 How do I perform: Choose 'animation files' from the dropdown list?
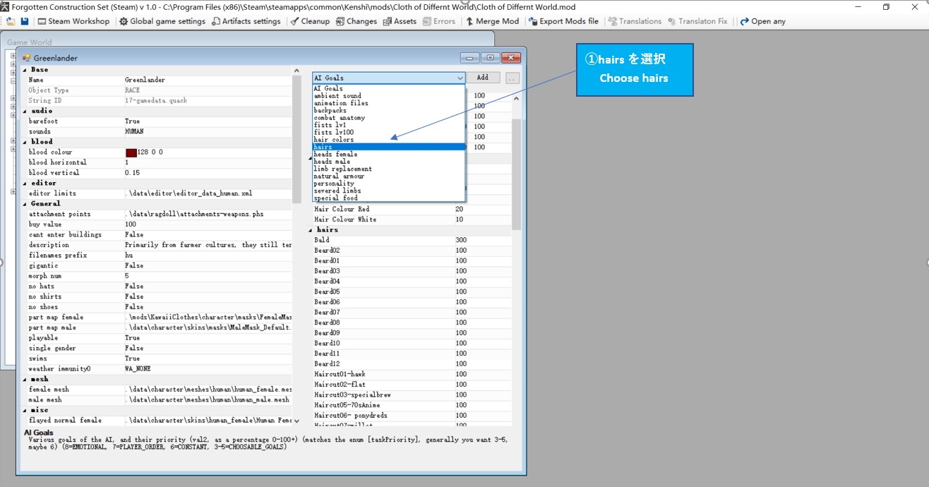click(x=389, y=103)
